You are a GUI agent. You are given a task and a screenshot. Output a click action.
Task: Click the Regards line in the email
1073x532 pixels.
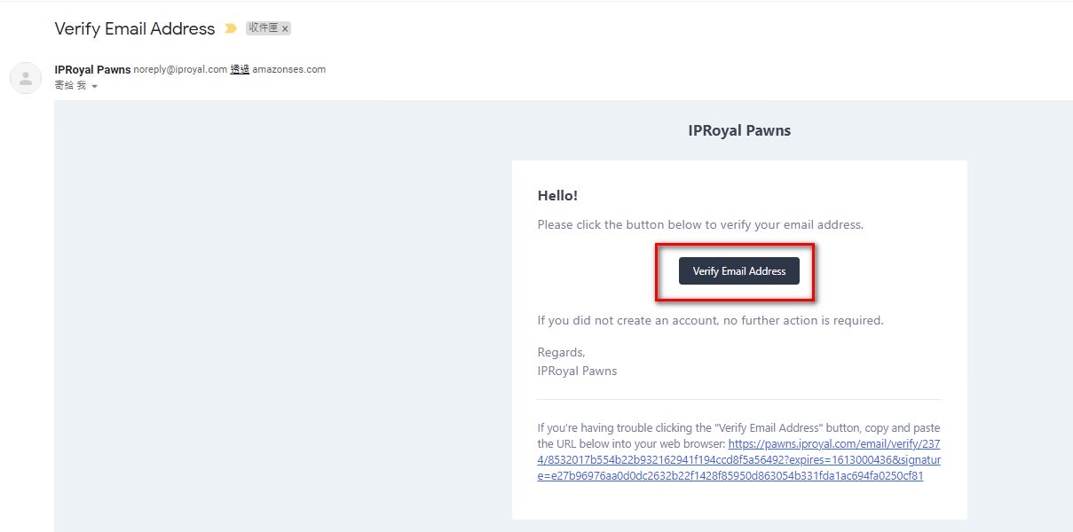561,352
